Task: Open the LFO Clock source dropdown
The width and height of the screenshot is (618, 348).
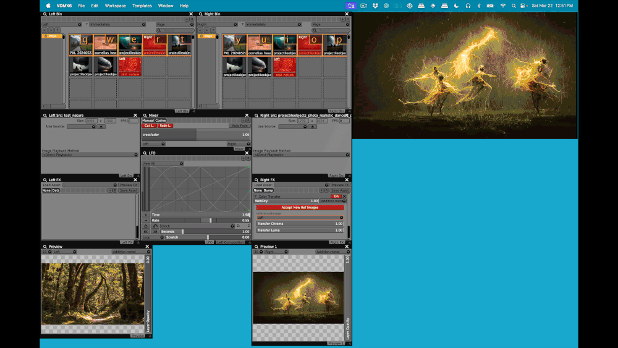Action: (x=197, y=226)
